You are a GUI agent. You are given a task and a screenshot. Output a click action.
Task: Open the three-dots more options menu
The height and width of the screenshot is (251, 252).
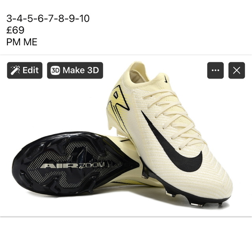[215, 70]
